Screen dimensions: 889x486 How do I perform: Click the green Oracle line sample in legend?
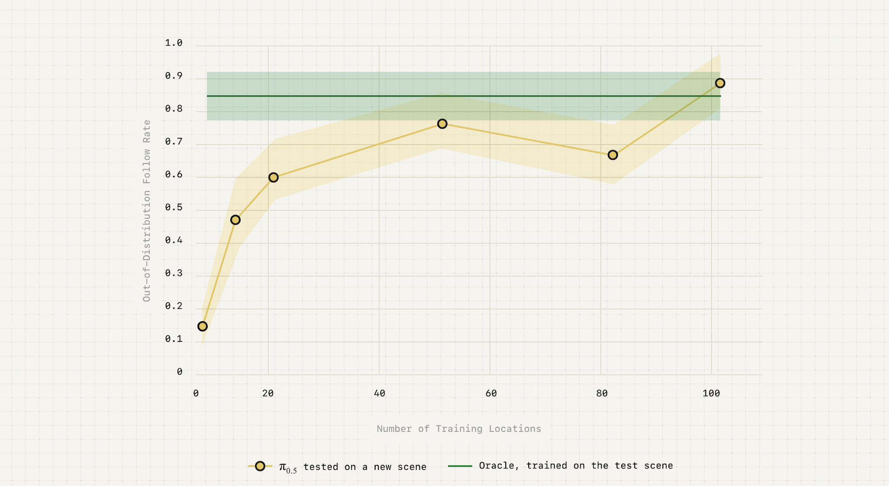coord(460,466)
